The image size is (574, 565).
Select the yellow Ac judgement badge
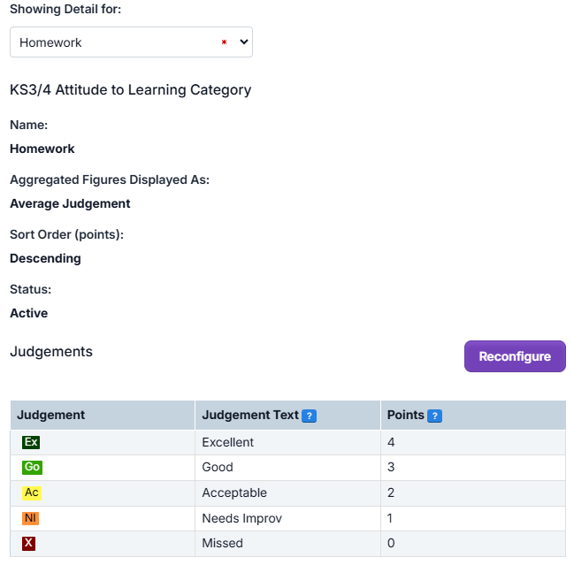tap(31, 492)
